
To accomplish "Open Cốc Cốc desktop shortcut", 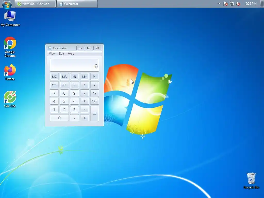I will pyautogui.click(x=10, y=99).
